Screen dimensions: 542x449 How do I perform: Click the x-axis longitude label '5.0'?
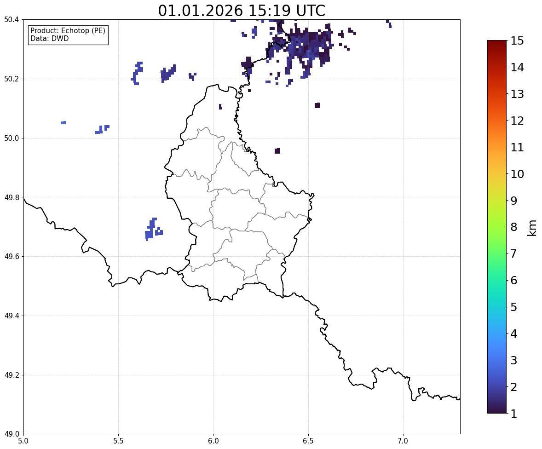coord(23,441)
